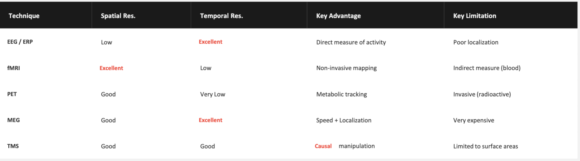Screen dimensions: 580x161
Task: Select the EEG / ERP row label
Action: [x=20, y=42]
